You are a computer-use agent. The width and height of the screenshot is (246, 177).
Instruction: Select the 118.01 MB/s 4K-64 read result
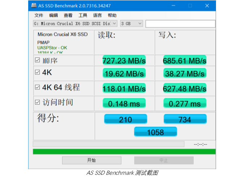124,88
